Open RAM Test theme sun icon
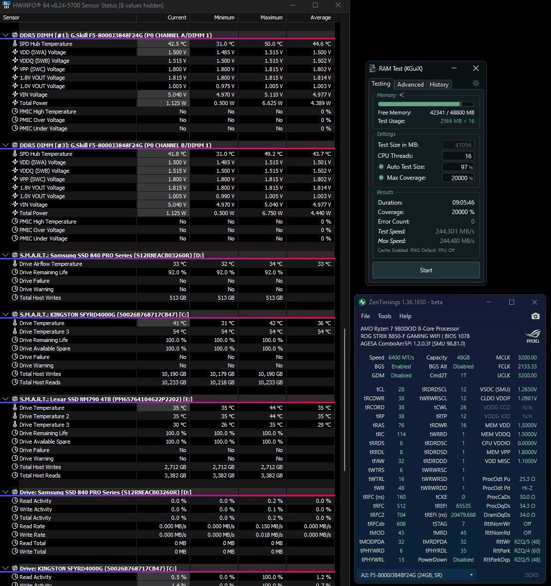 click(x=475, y=83)
